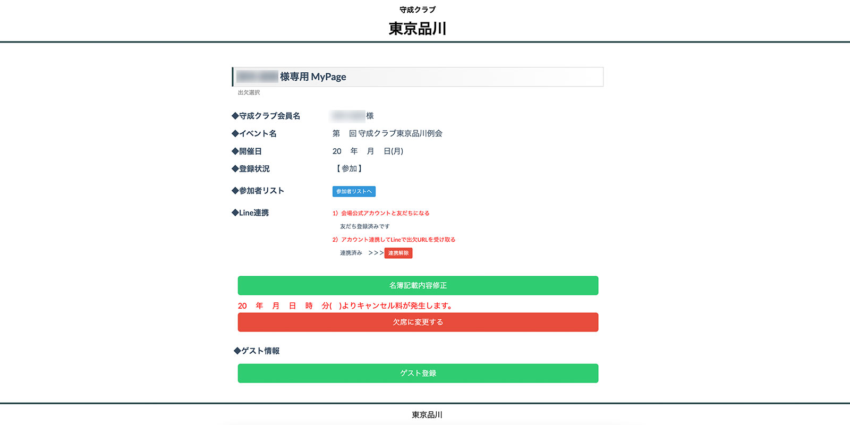
Task: Click the 東京品川 header title
Action: click(x=418, y=29)
